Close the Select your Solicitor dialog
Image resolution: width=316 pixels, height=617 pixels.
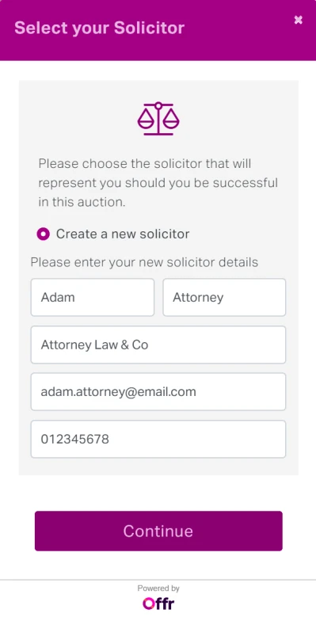click(x=299, y=20)
